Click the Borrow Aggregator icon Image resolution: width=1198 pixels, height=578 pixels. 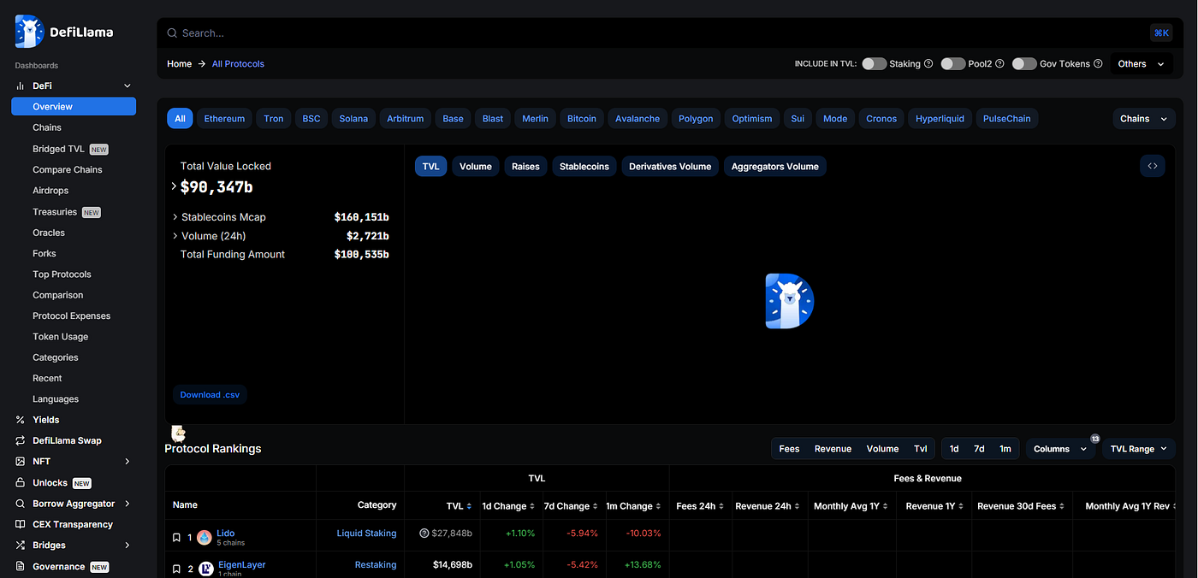[x=20, y=504]
